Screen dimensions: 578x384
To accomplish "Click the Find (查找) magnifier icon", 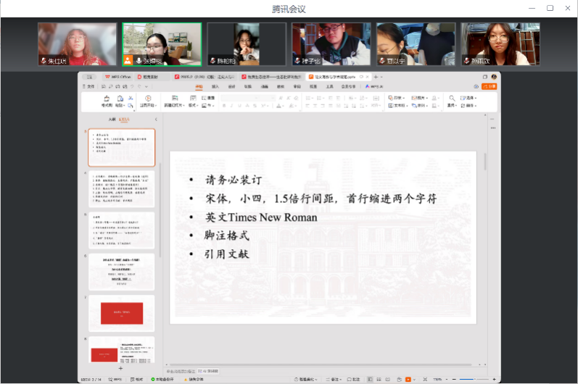I will 451,98.
